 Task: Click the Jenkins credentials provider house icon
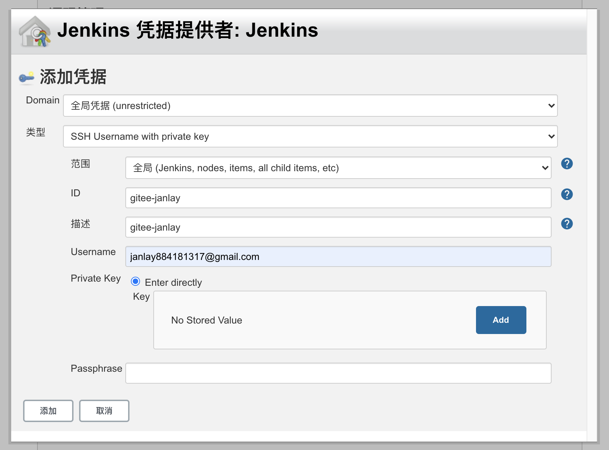[35, 31]
